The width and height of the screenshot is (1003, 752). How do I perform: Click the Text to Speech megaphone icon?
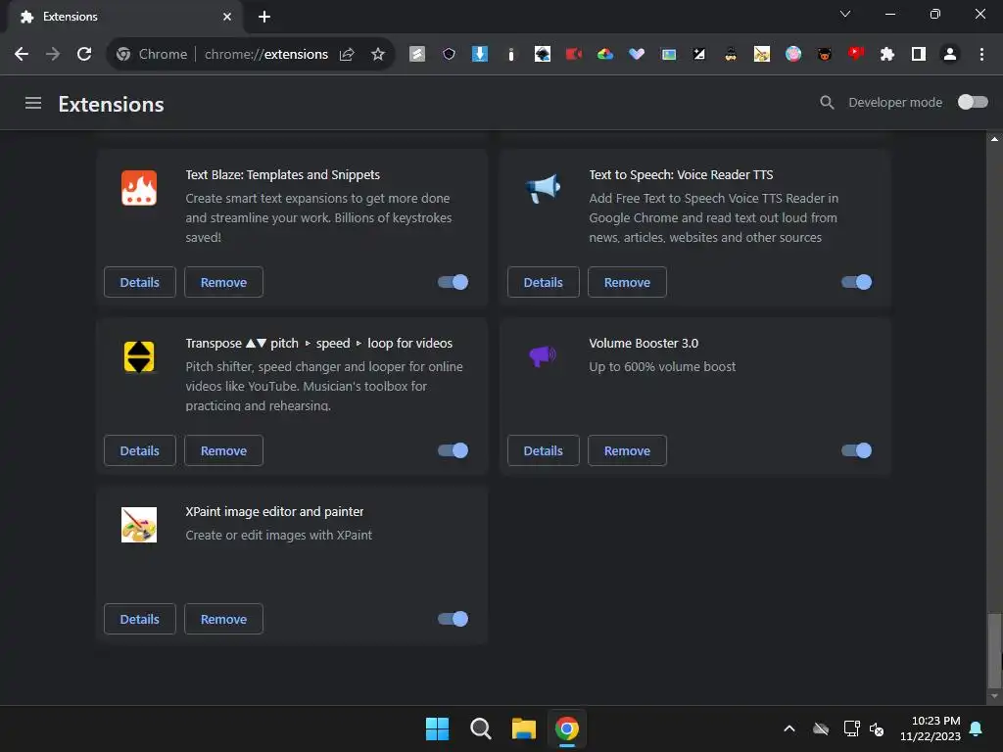point(543,188)
